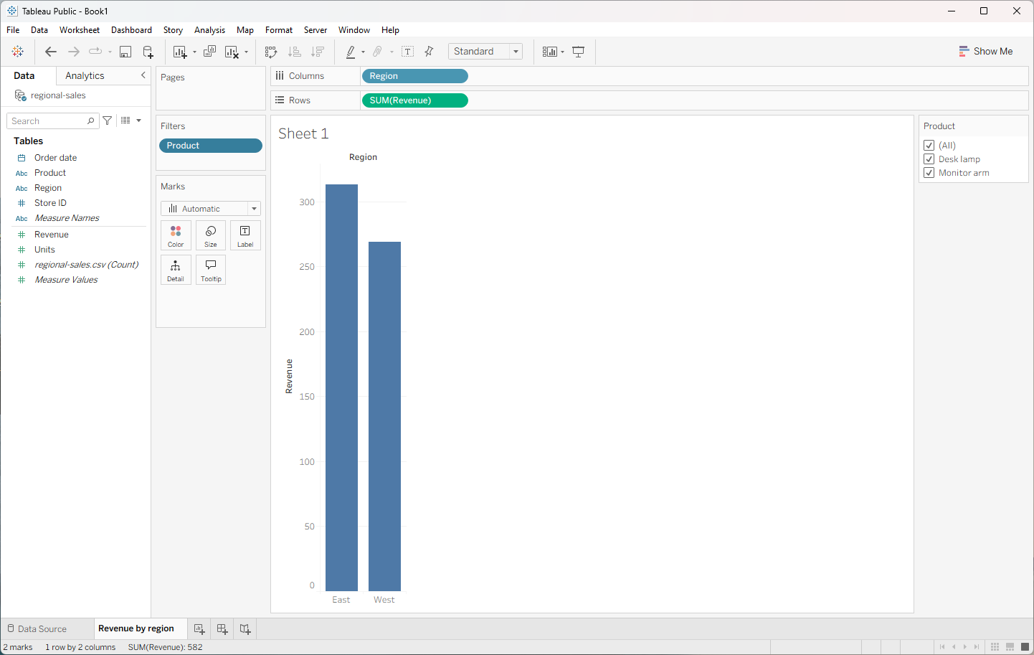Expand the redo options dropdown arrow

point(110,52)
